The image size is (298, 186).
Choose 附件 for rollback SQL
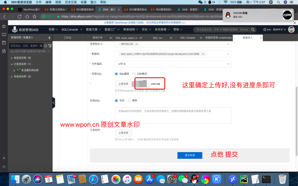(x=129, y=101)
